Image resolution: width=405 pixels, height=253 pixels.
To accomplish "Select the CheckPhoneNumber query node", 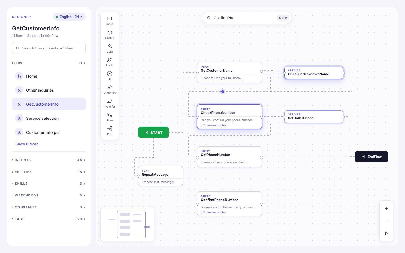I will [229, 117].
